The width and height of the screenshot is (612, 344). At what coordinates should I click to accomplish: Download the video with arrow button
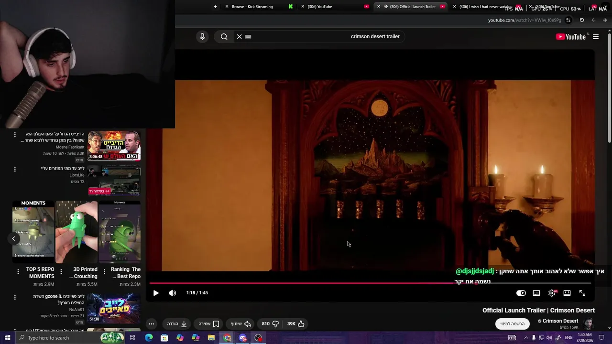(x=177, y=323)
